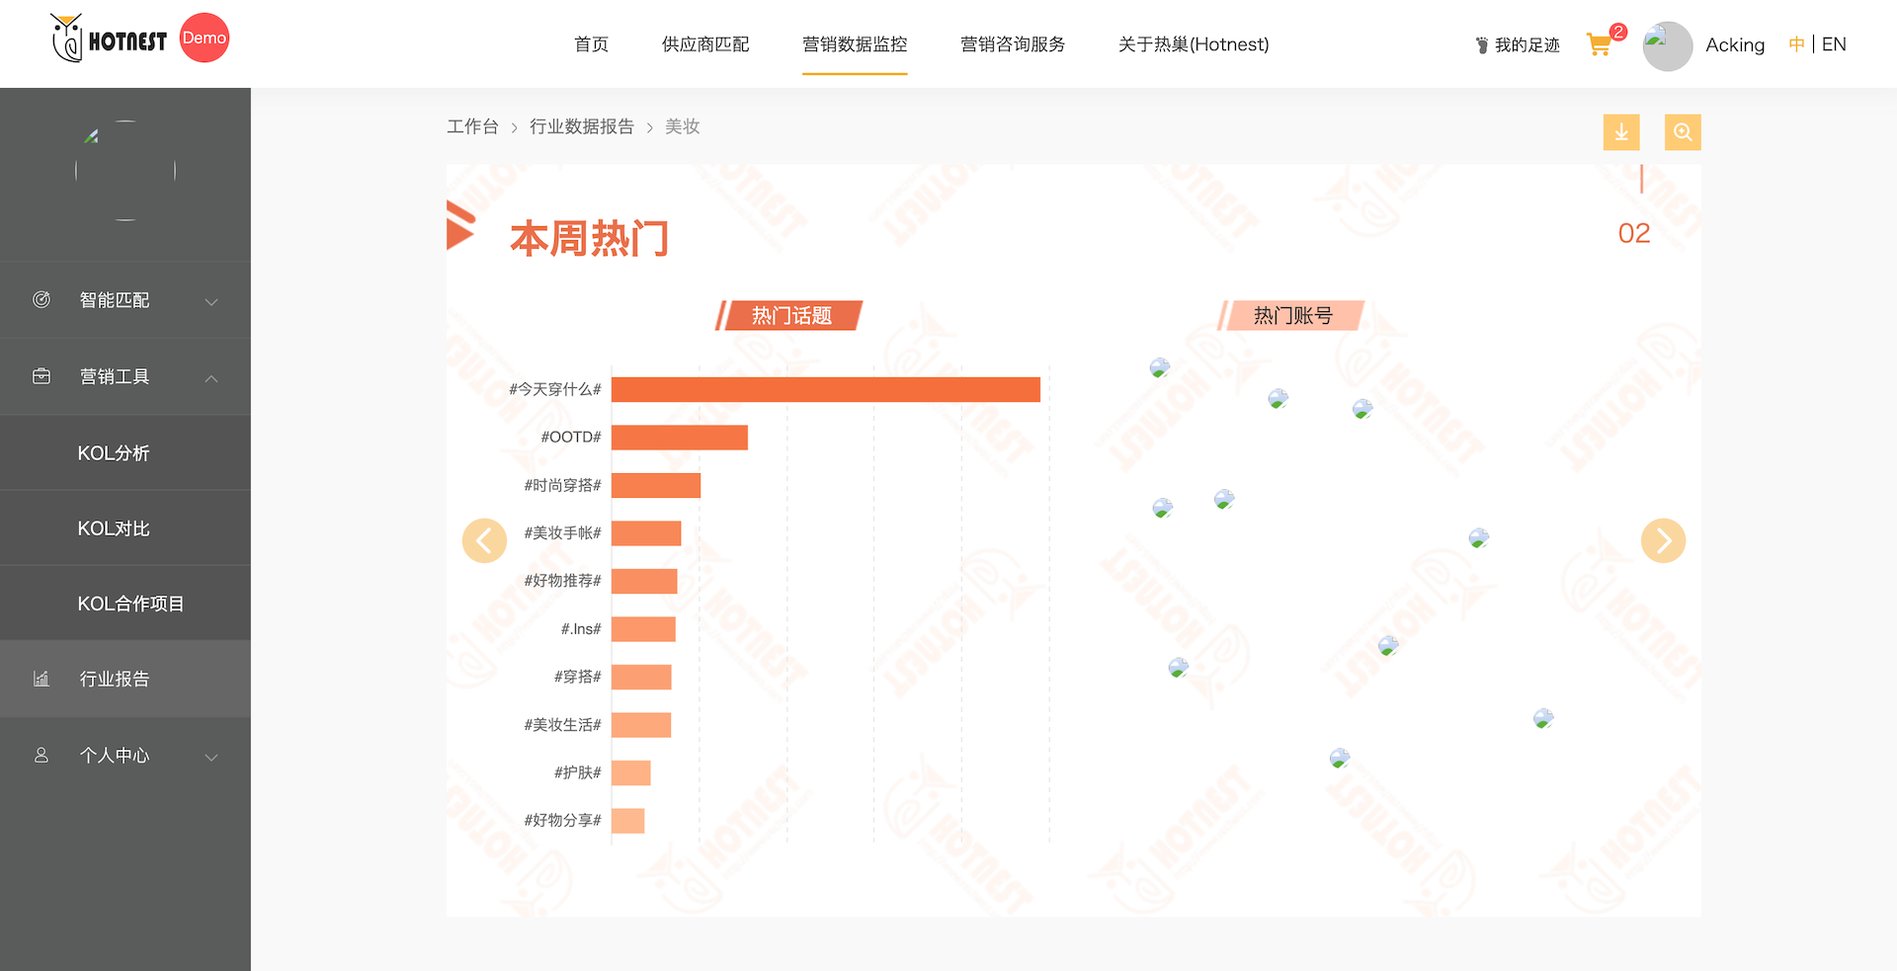
Task: Open the 供应商匹配 top menu
Action: pos(704,44)
